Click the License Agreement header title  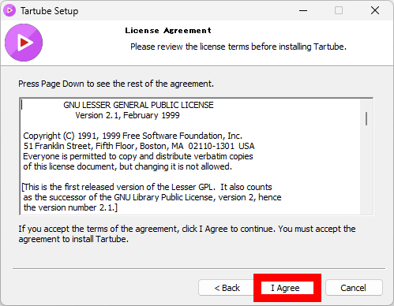[168, 31]
